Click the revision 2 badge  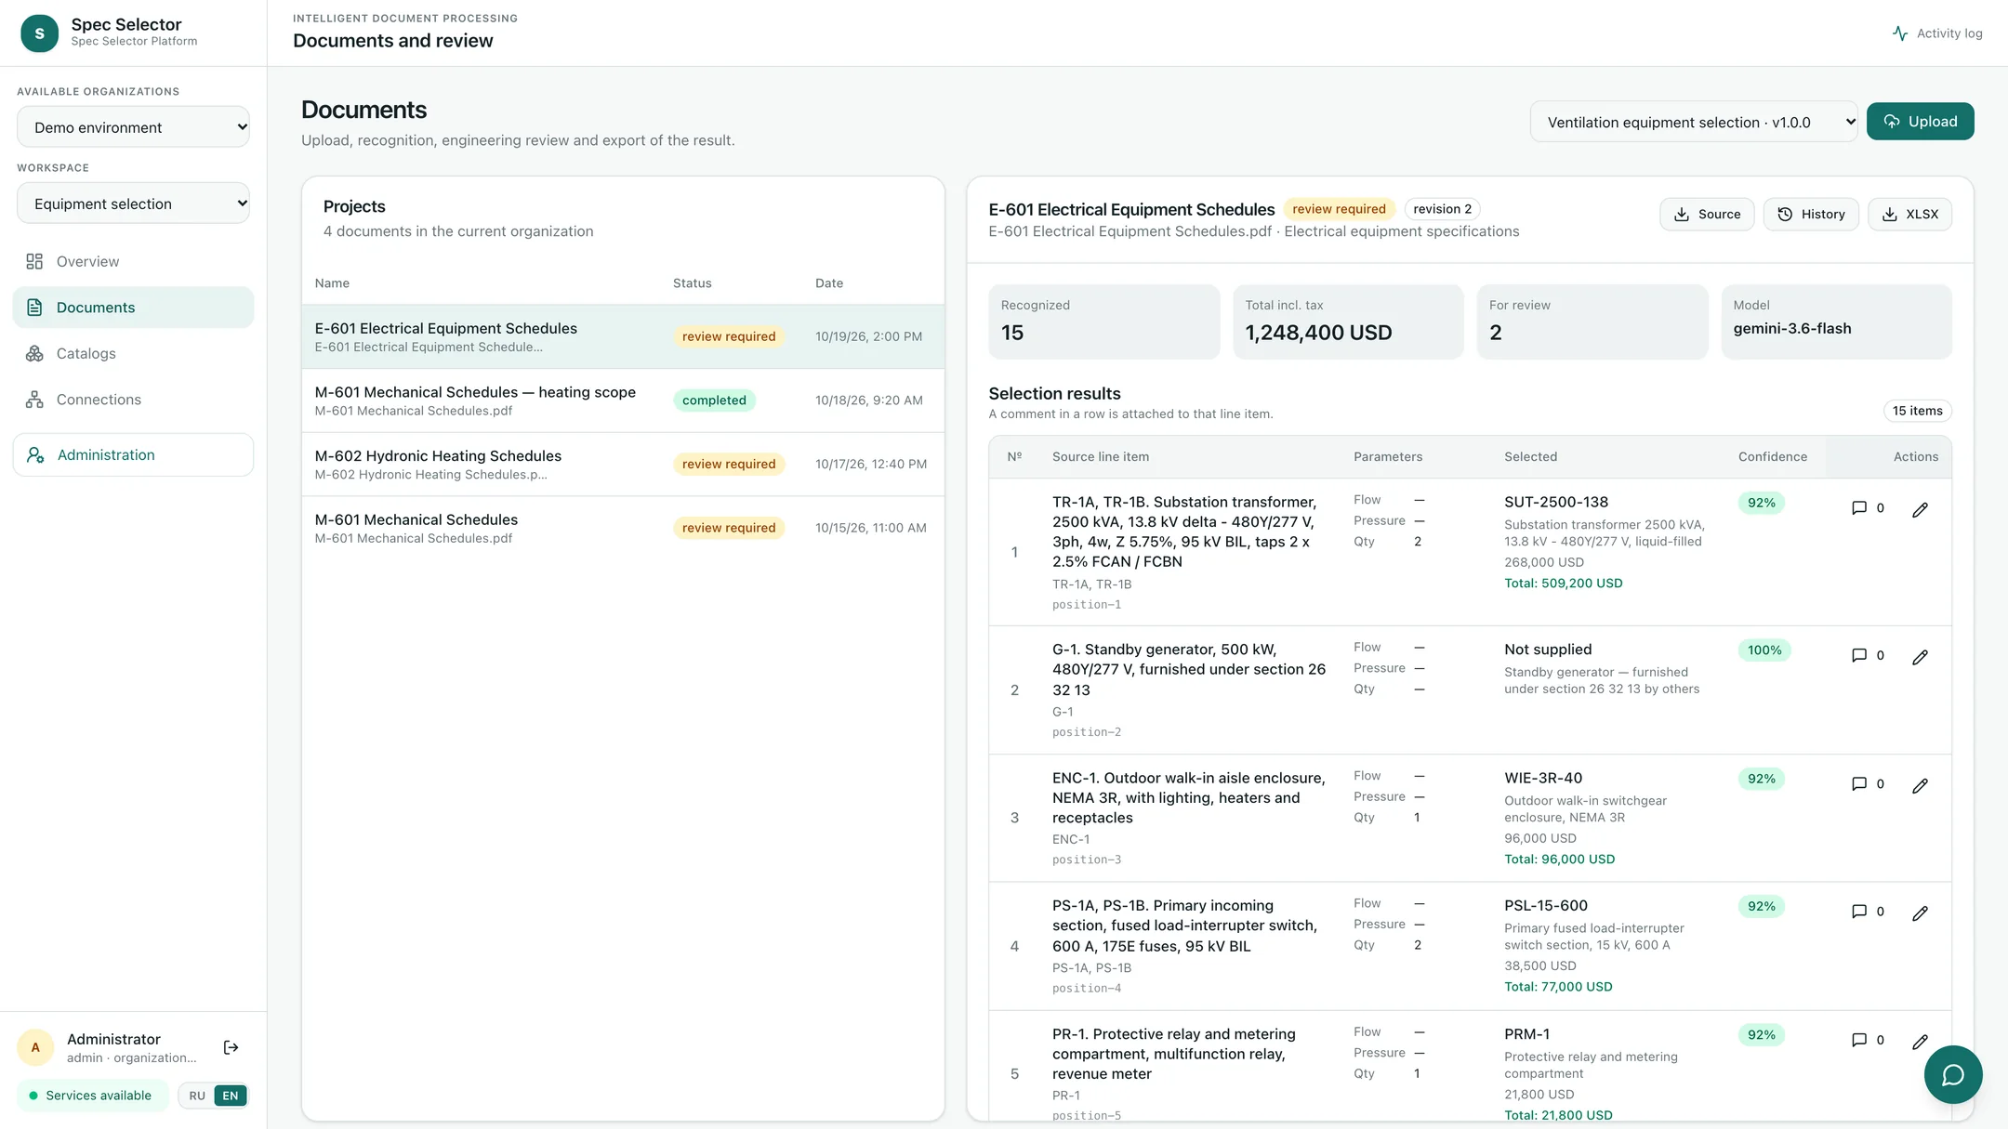1442,209
